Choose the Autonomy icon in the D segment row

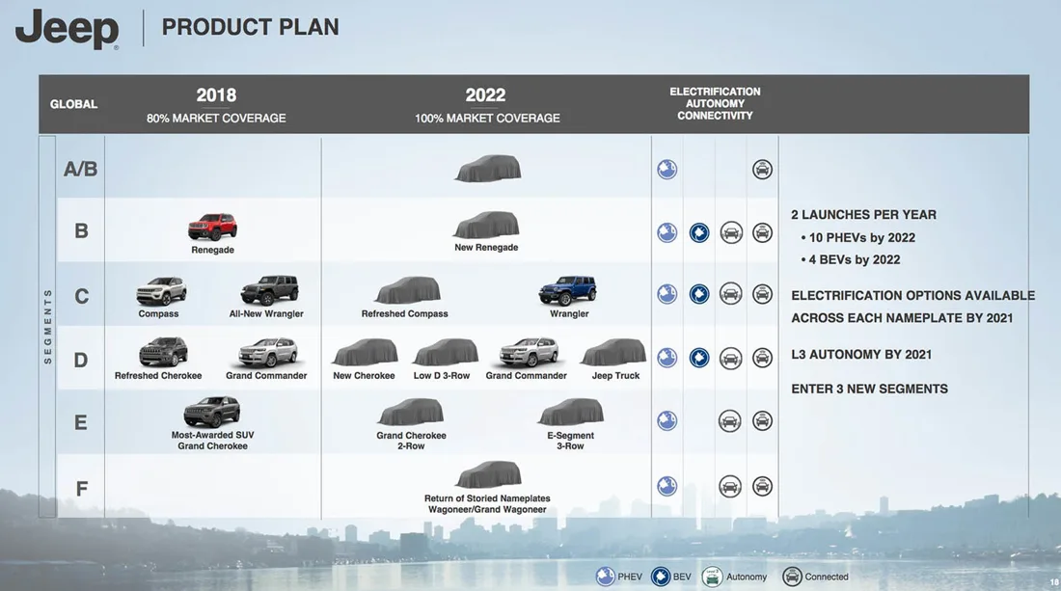coord(731,358)
